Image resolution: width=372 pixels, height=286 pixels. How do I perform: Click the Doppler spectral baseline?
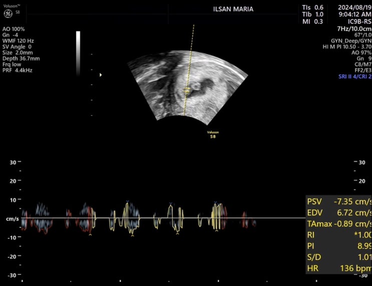[163, 218]
